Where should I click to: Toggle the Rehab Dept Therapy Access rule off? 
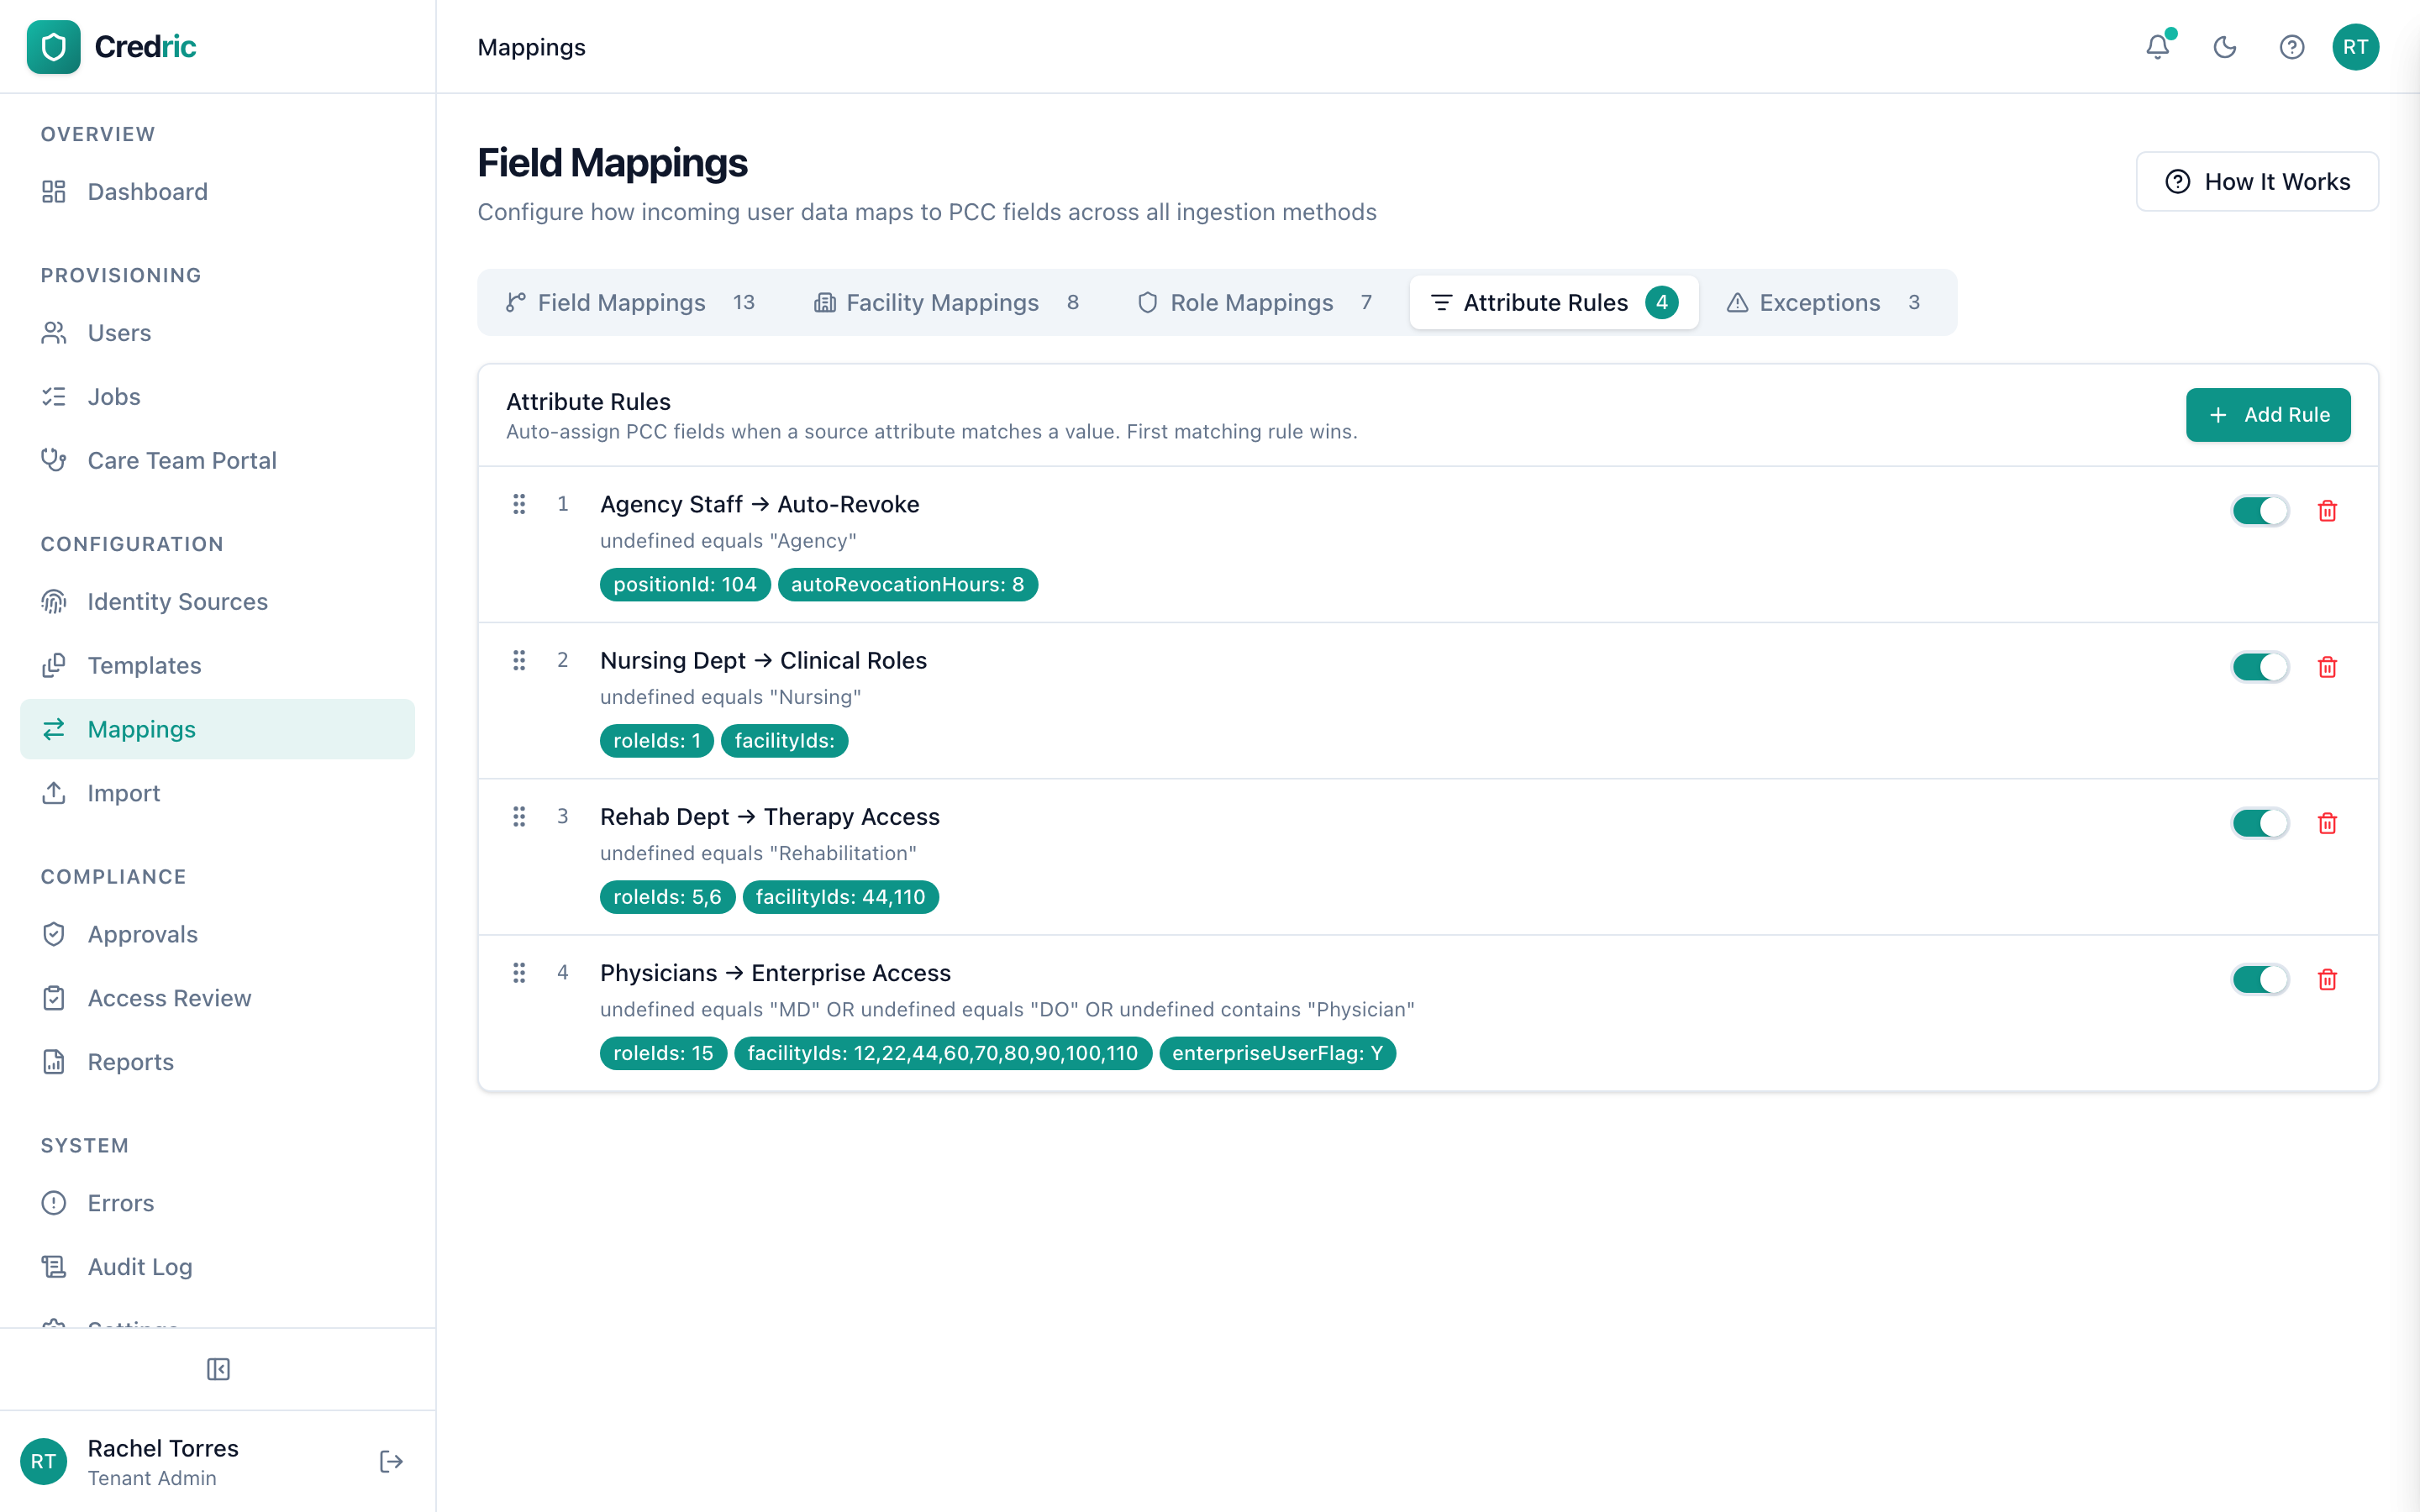click(2259, 823)
